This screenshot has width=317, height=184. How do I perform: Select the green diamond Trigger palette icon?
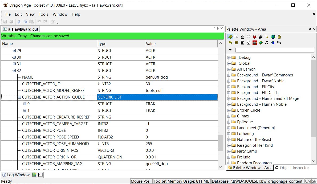tap(261, 42)
